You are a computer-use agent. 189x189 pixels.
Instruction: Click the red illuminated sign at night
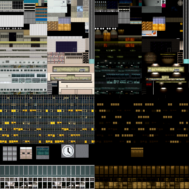(149, 84)
